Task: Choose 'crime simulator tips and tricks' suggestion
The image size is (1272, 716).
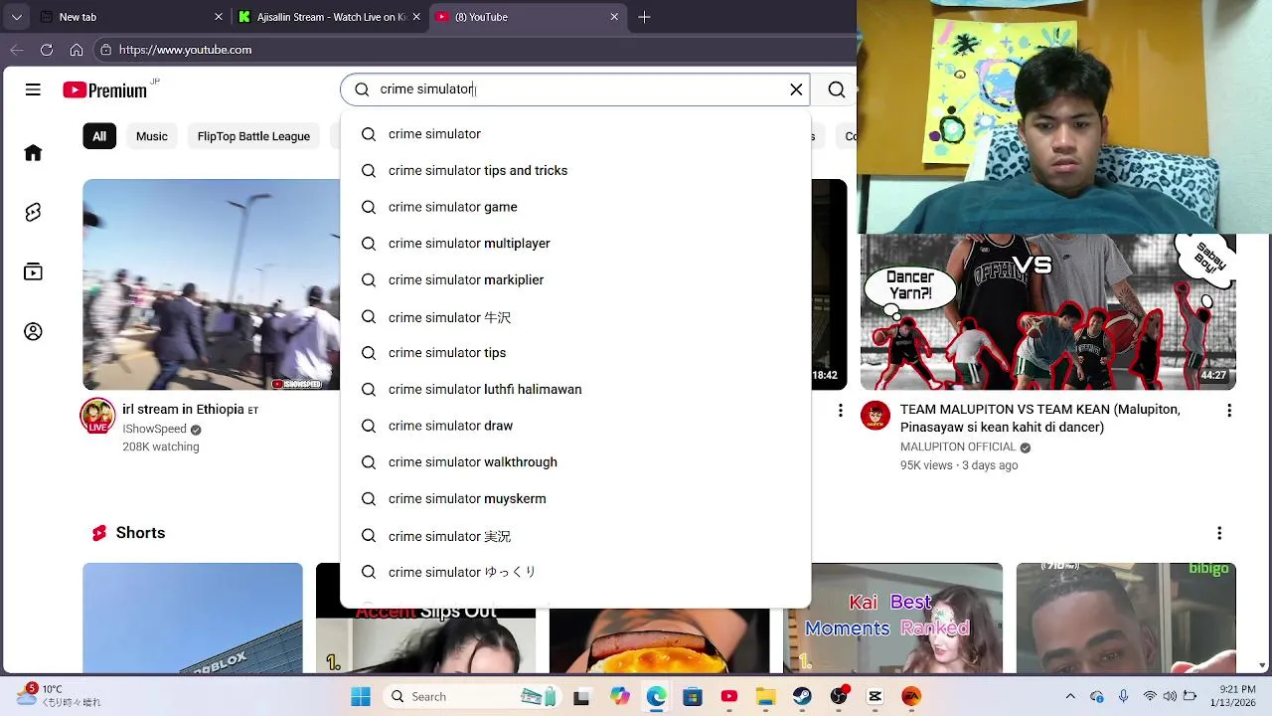Action: (x=575, y=171)
